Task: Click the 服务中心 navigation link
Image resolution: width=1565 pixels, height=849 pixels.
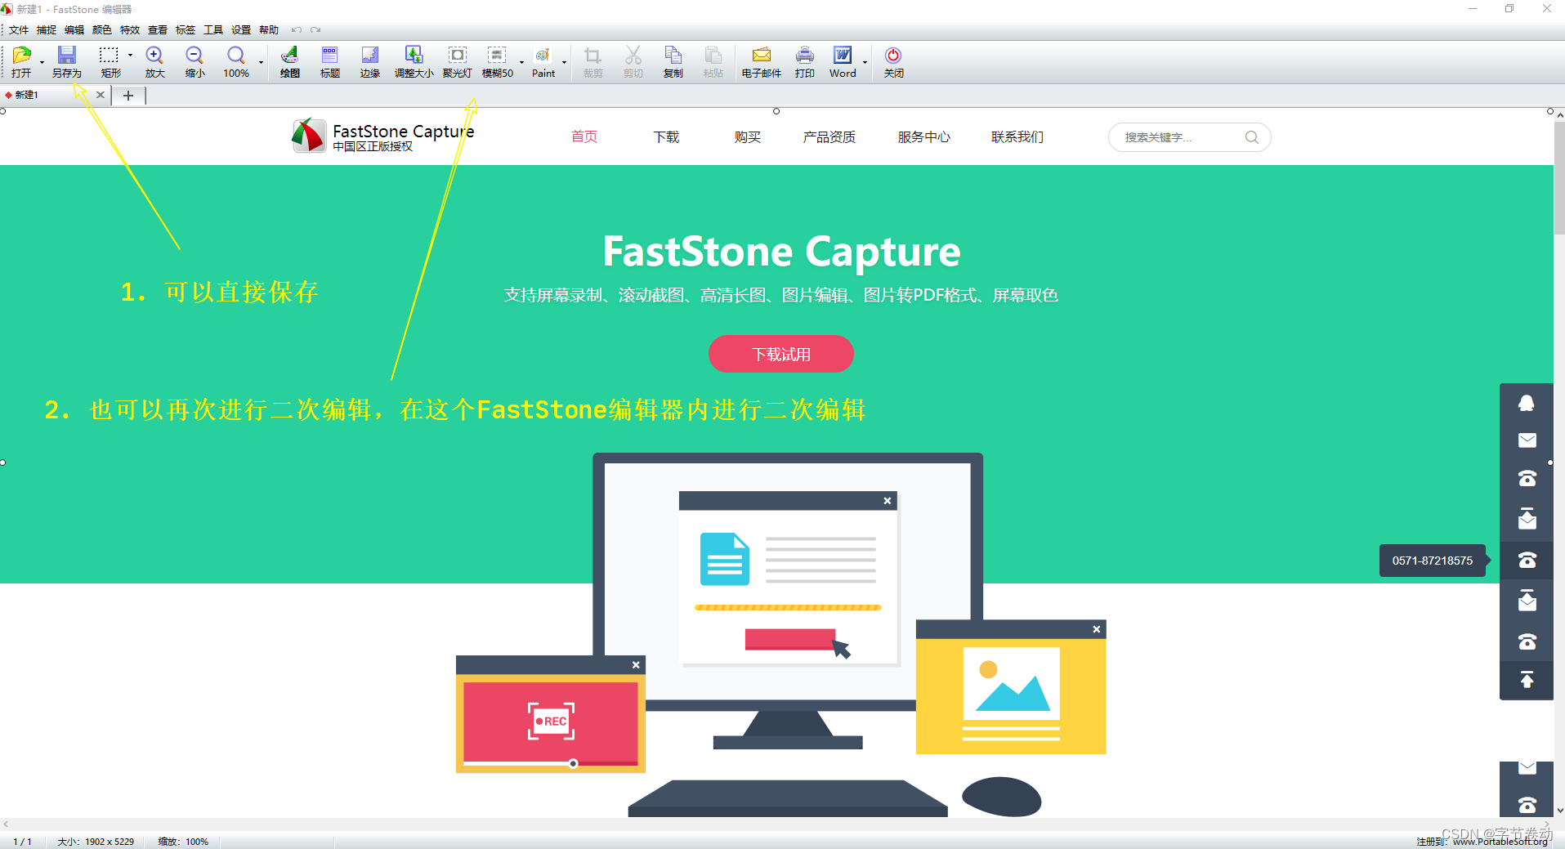Action: pos(924,137)
